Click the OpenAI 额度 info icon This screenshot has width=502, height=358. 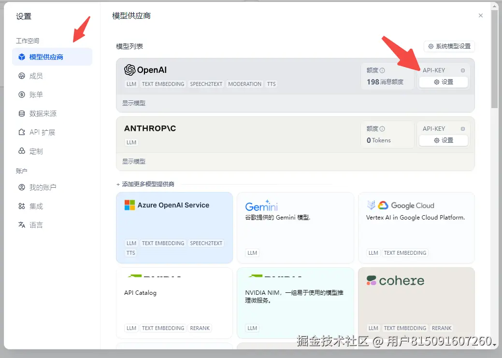point(382,70)
